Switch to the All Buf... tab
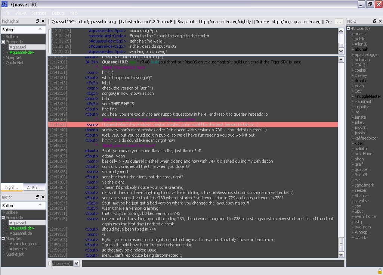Screen dimensions: 383x275 tap(34, 187)
